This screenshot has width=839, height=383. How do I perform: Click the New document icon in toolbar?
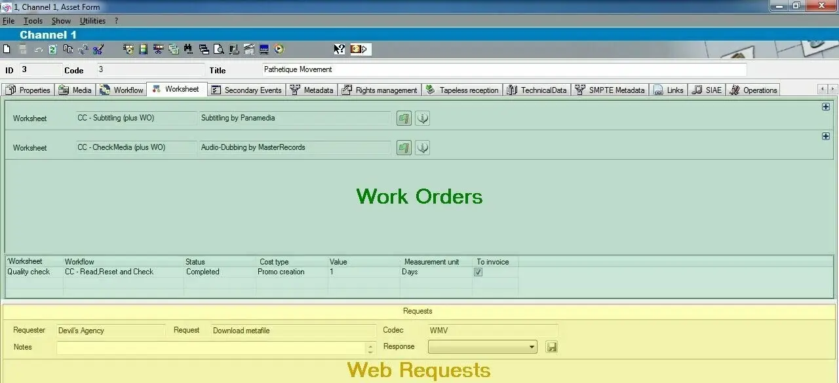(x=7, y=49)
